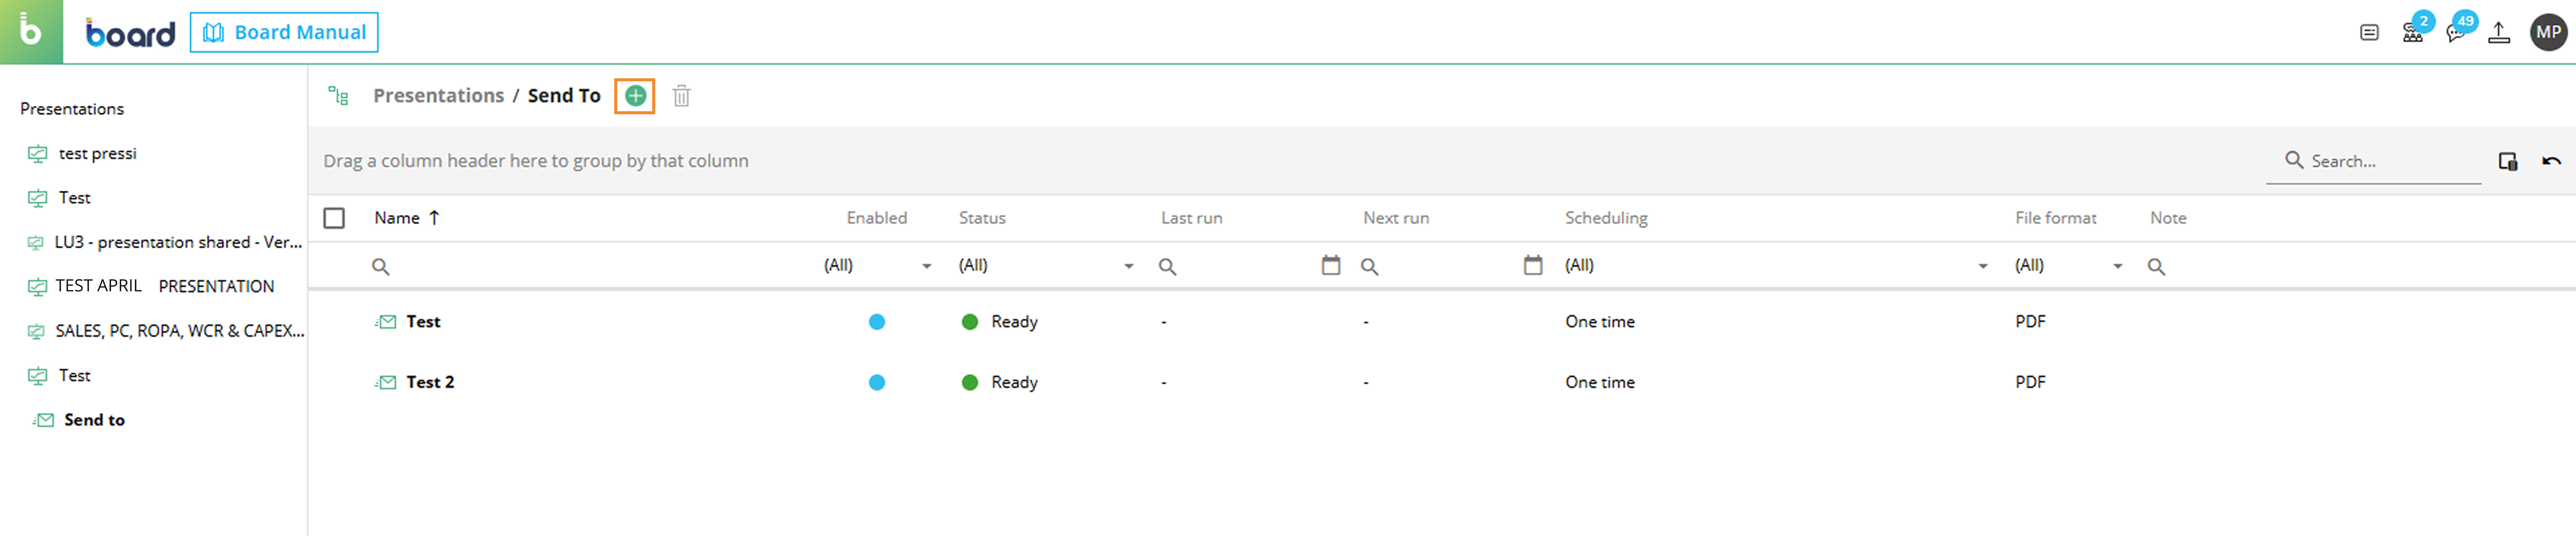Open the Test row in grid
This screenshot has height=536, width=2576.
tap(423, 322)
